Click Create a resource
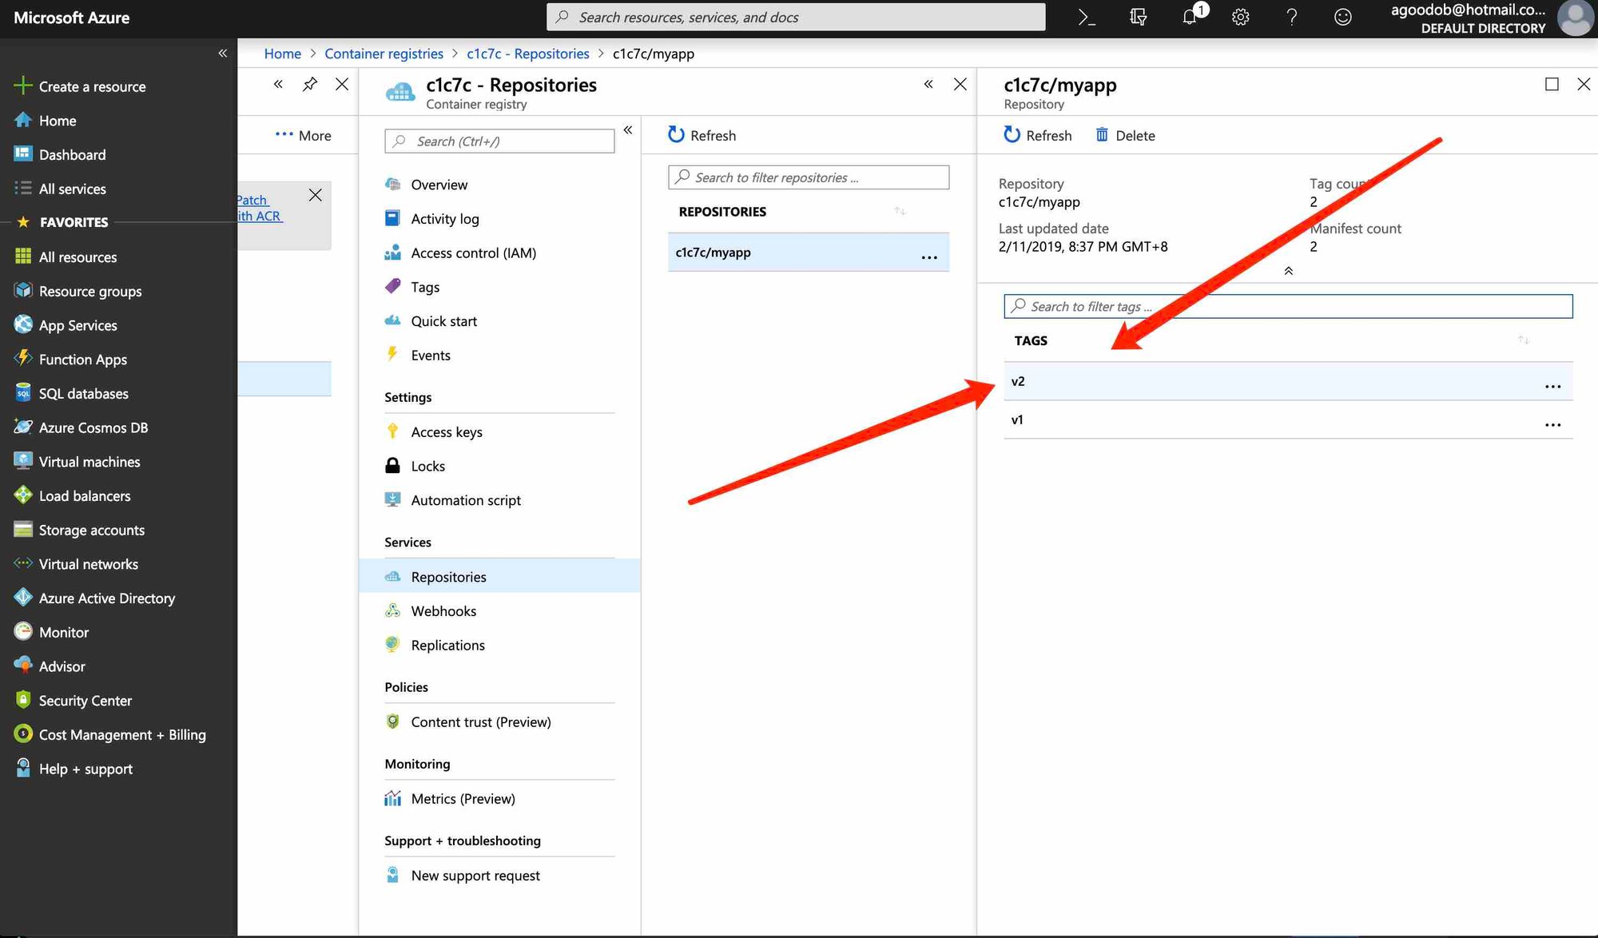The width and height of the screenshot is (1598, 938). coord(92,86)
